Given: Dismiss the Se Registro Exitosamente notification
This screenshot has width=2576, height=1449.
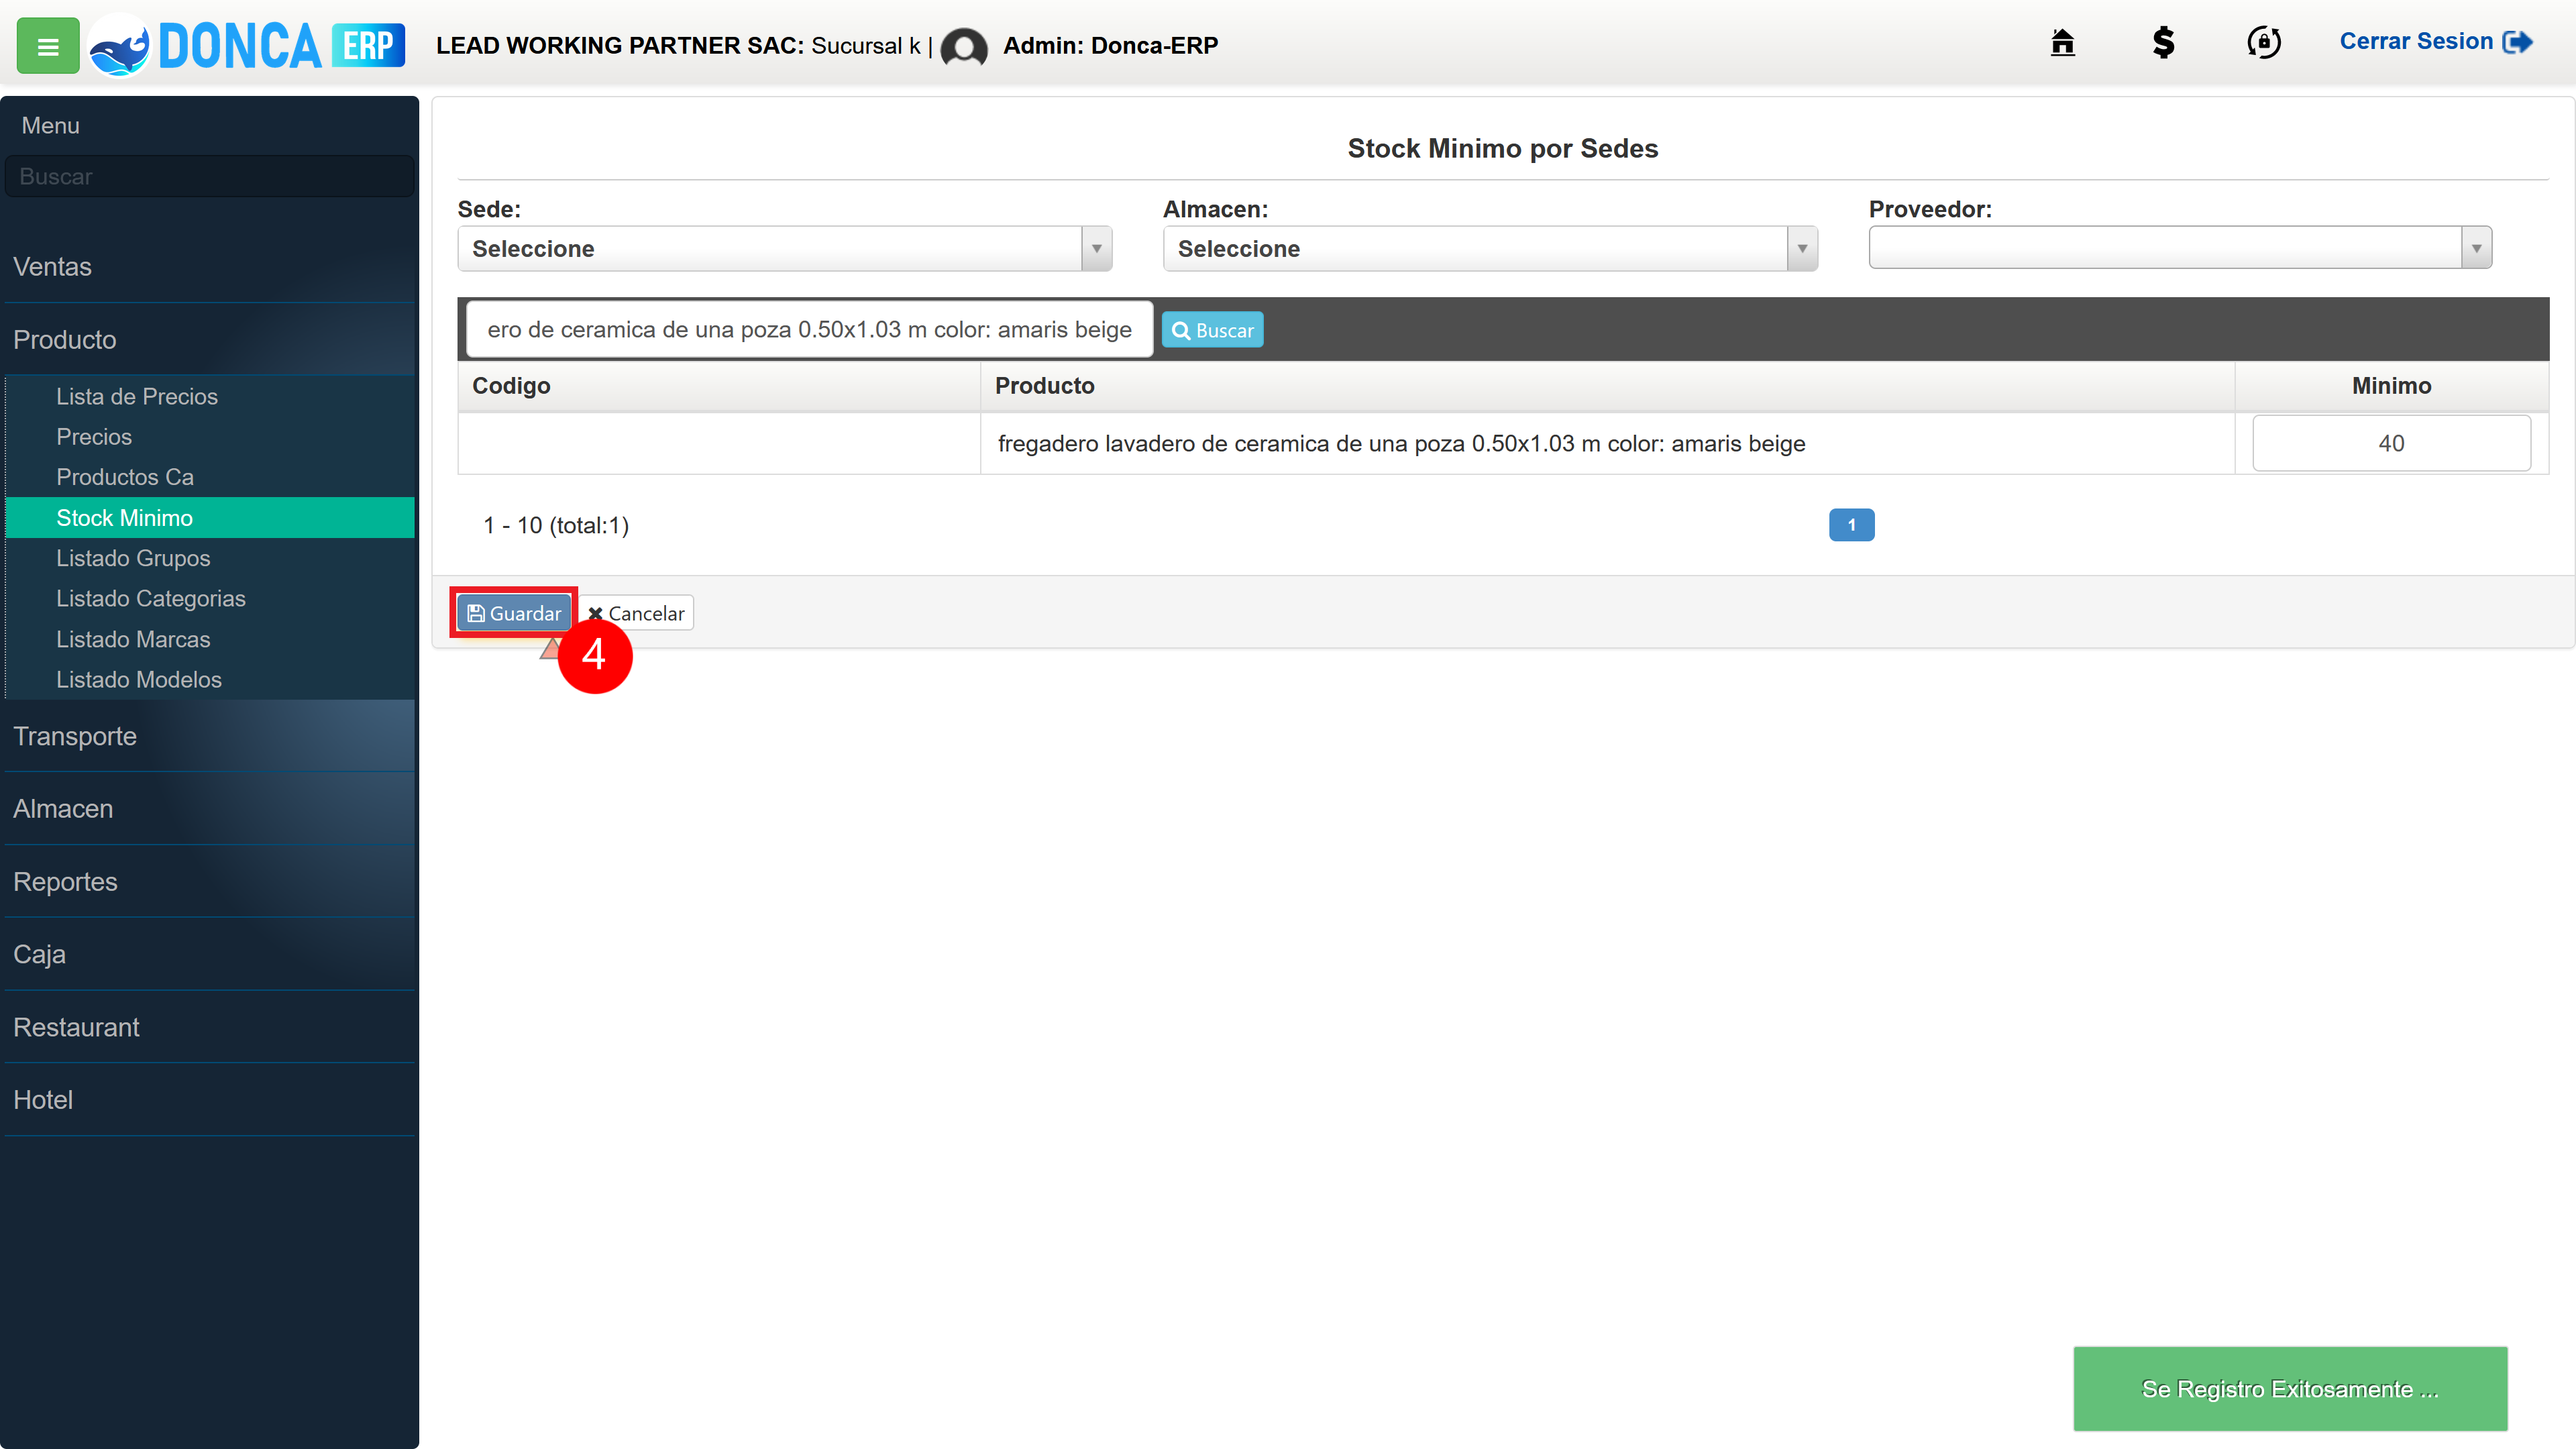Looking at the screenshot, I should coord(2290,1388).
